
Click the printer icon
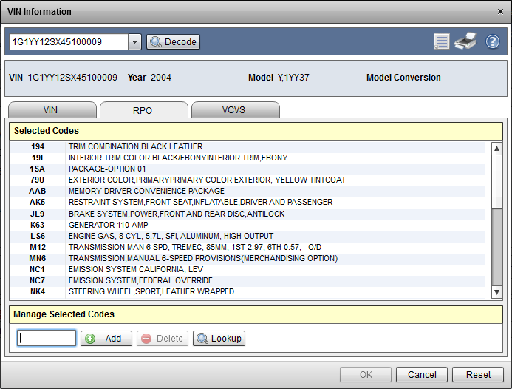point(465,41)
